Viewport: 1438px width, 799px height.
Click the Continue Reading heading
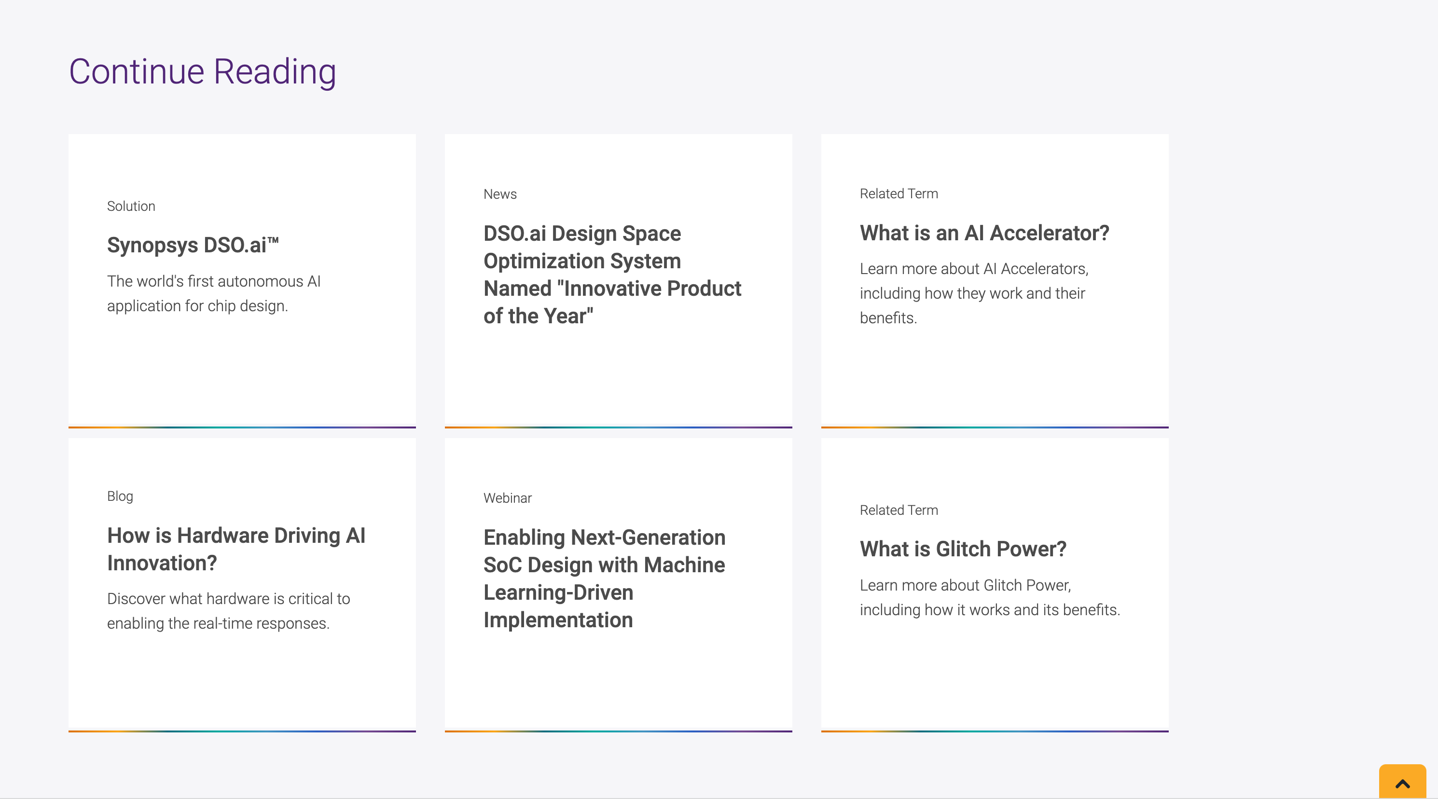tap(202, 71)
